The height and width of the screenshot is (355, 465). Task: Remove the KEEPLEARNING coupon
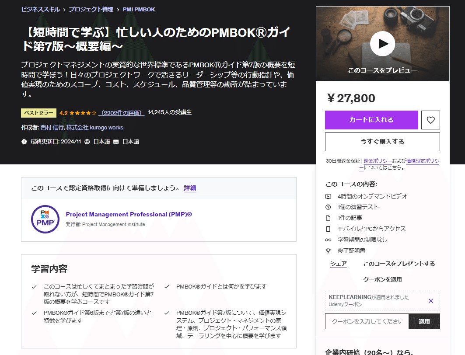pos(431,301)
